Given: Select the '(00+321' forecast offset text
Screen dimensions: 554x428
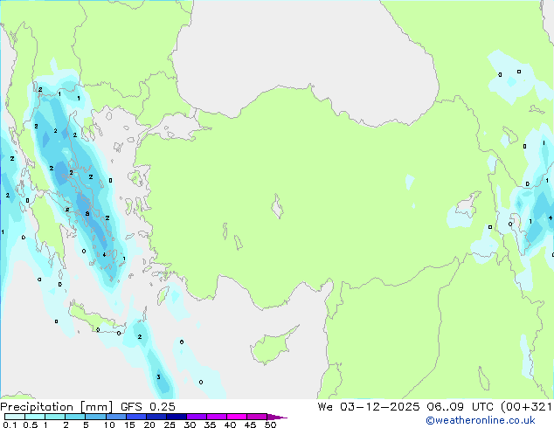Looking at the screenshot, I should (526, 407).
